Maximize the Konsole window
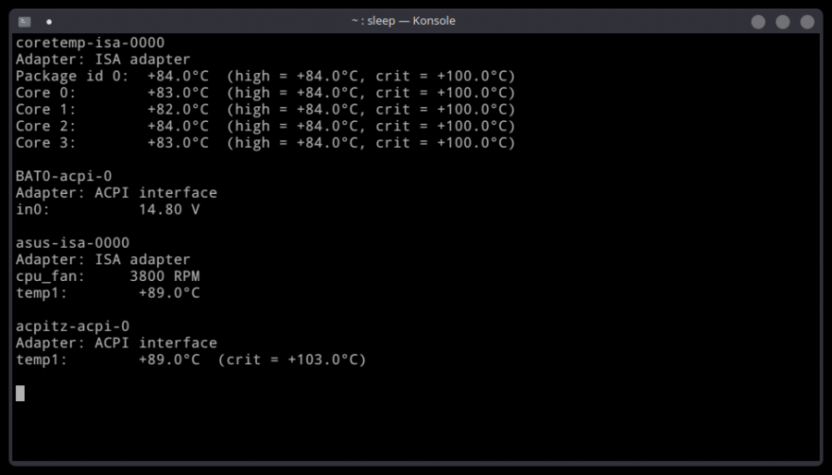This screenshot has height=475, width=832. click(783, 21)
